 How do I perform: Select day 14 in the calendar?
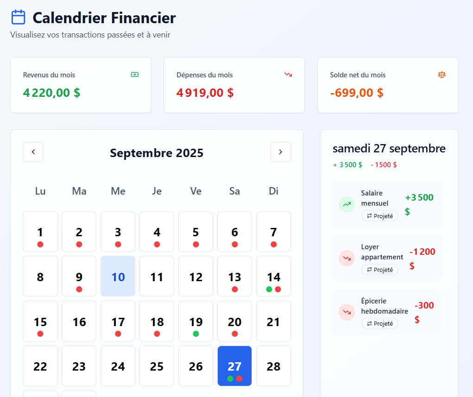point(273,277)
